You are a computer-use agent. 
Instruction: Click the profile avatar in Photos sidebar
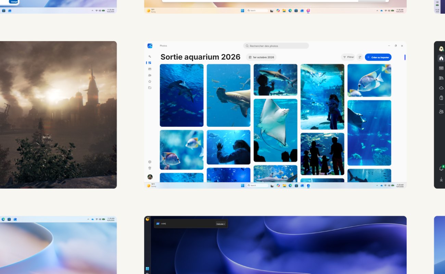(150, 177)
